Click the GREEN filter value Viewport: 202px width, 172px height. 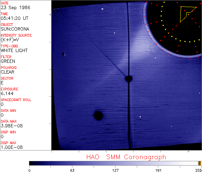point(8,61)
